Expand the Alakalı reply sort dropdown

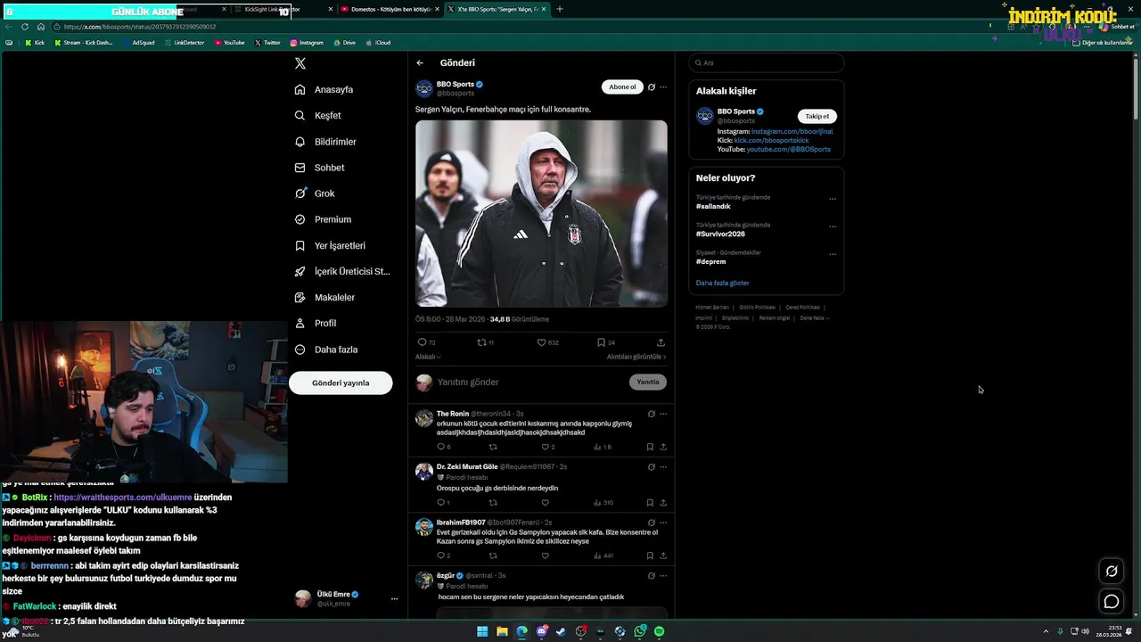428,357
